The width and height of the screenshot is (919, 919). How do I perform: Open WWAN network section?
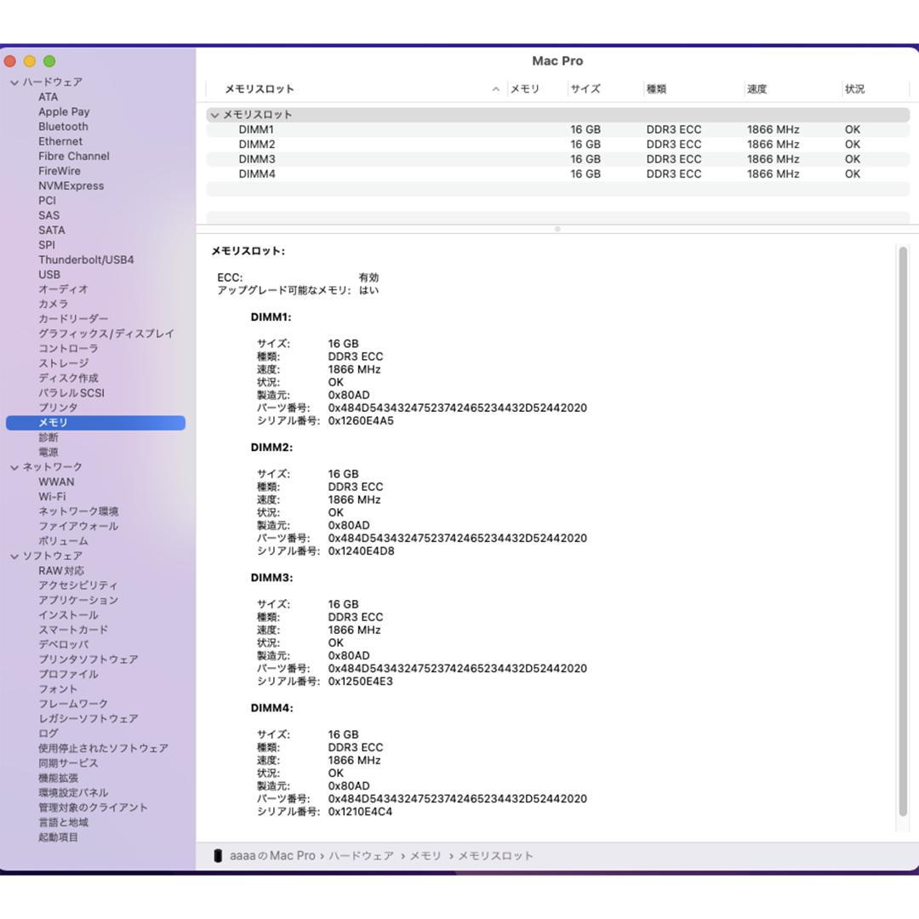coord(56,482)
